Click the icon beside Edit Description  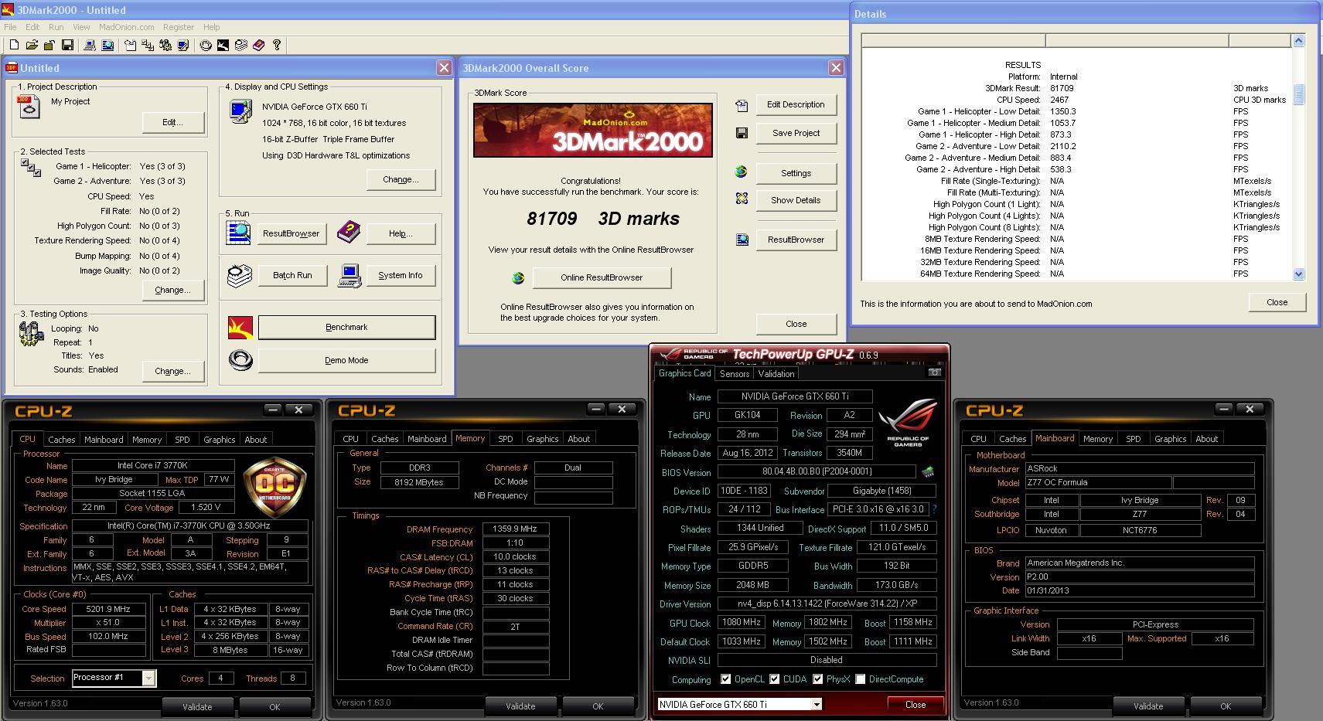[742, 105]
